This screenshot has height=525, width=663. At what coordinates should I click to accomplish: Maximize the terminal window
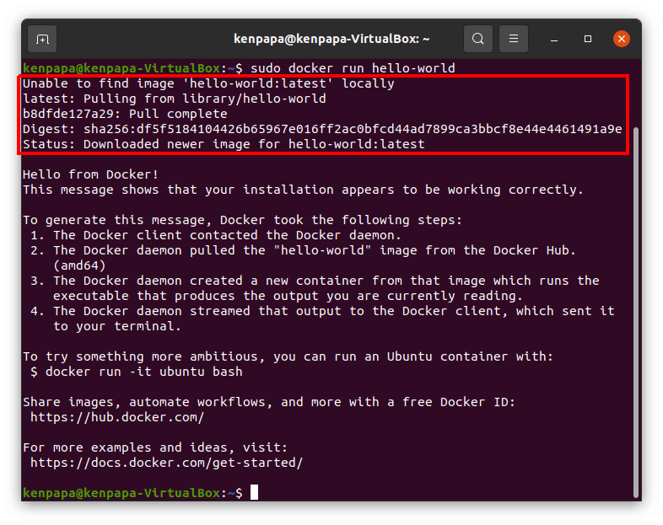(x=588, y=39)
